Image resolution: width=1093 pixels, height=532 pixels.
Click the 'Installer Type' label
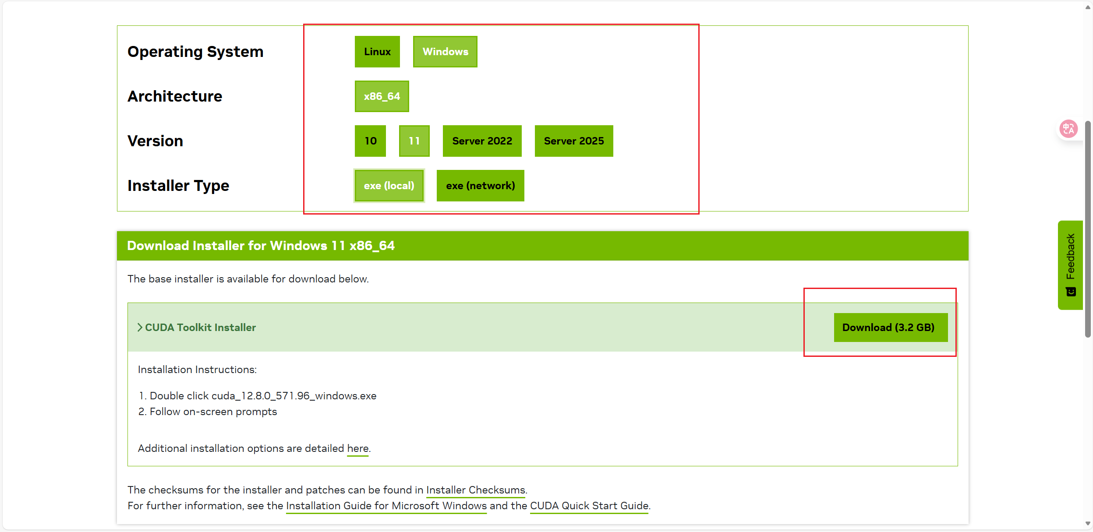click(178, 186)
